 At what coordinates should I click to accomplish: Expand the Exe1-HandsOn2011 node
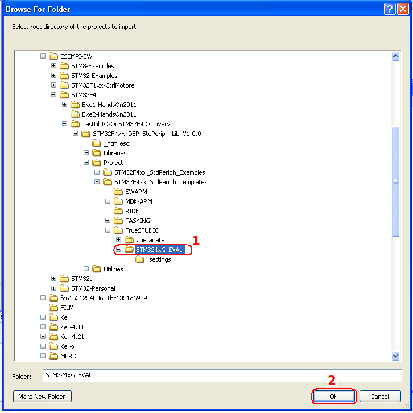click(x=64, y=105)
